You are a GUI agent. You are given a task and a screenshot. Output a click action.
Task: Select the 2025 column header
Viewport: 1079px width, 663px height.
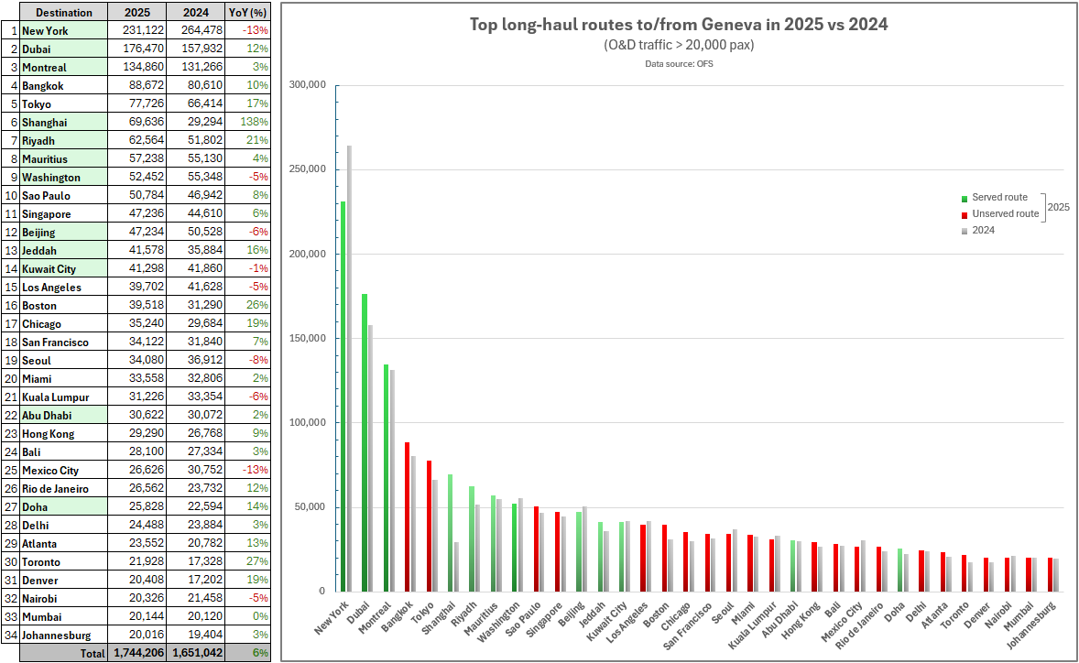pyautogui.click(x=136, y=12)
